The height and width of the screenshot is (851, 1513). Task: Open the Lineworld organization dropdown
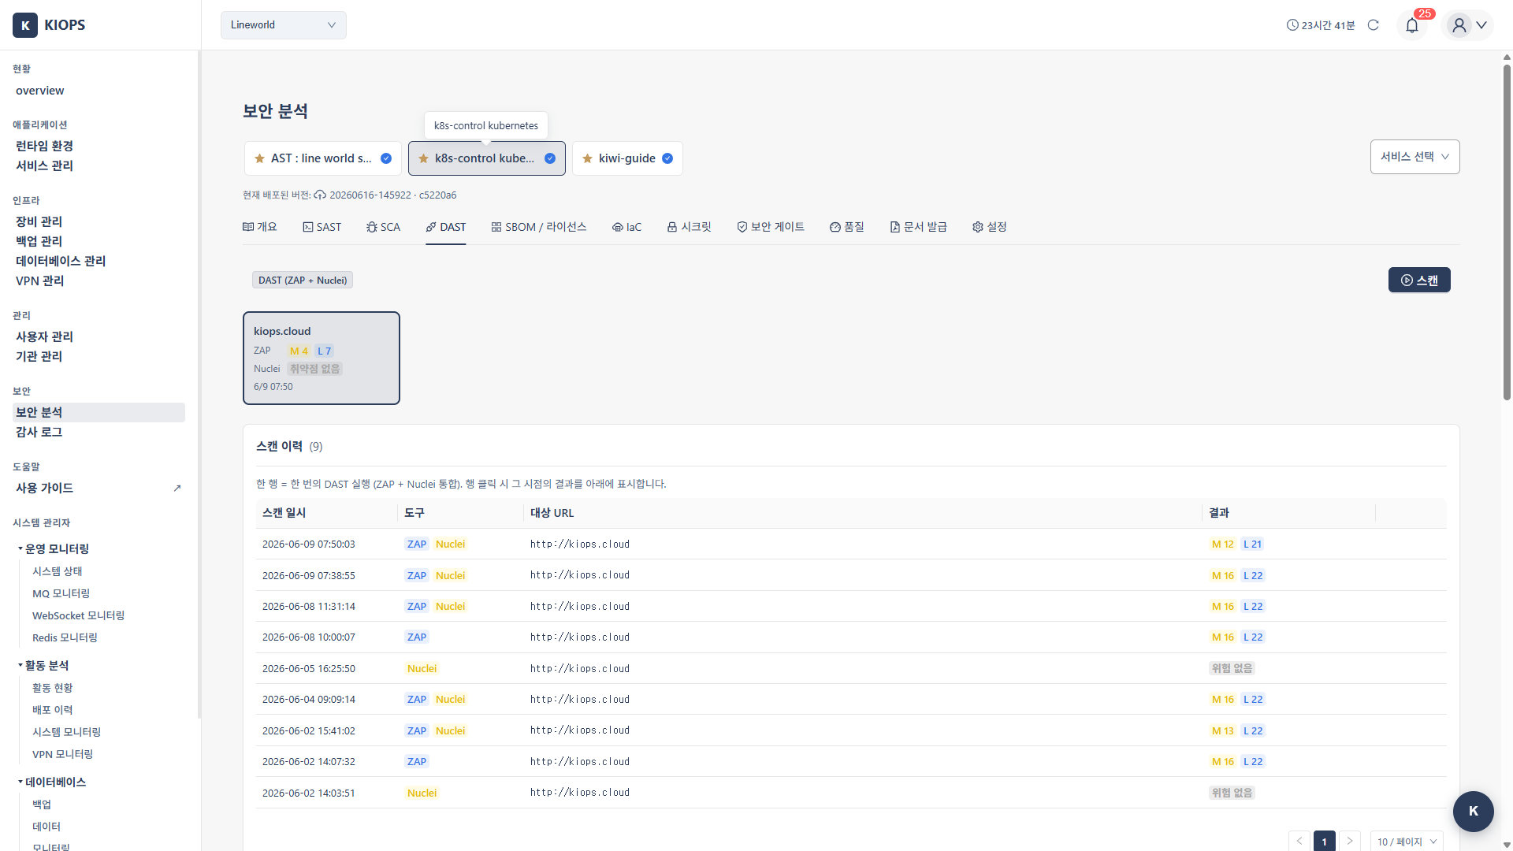[284, 25]
